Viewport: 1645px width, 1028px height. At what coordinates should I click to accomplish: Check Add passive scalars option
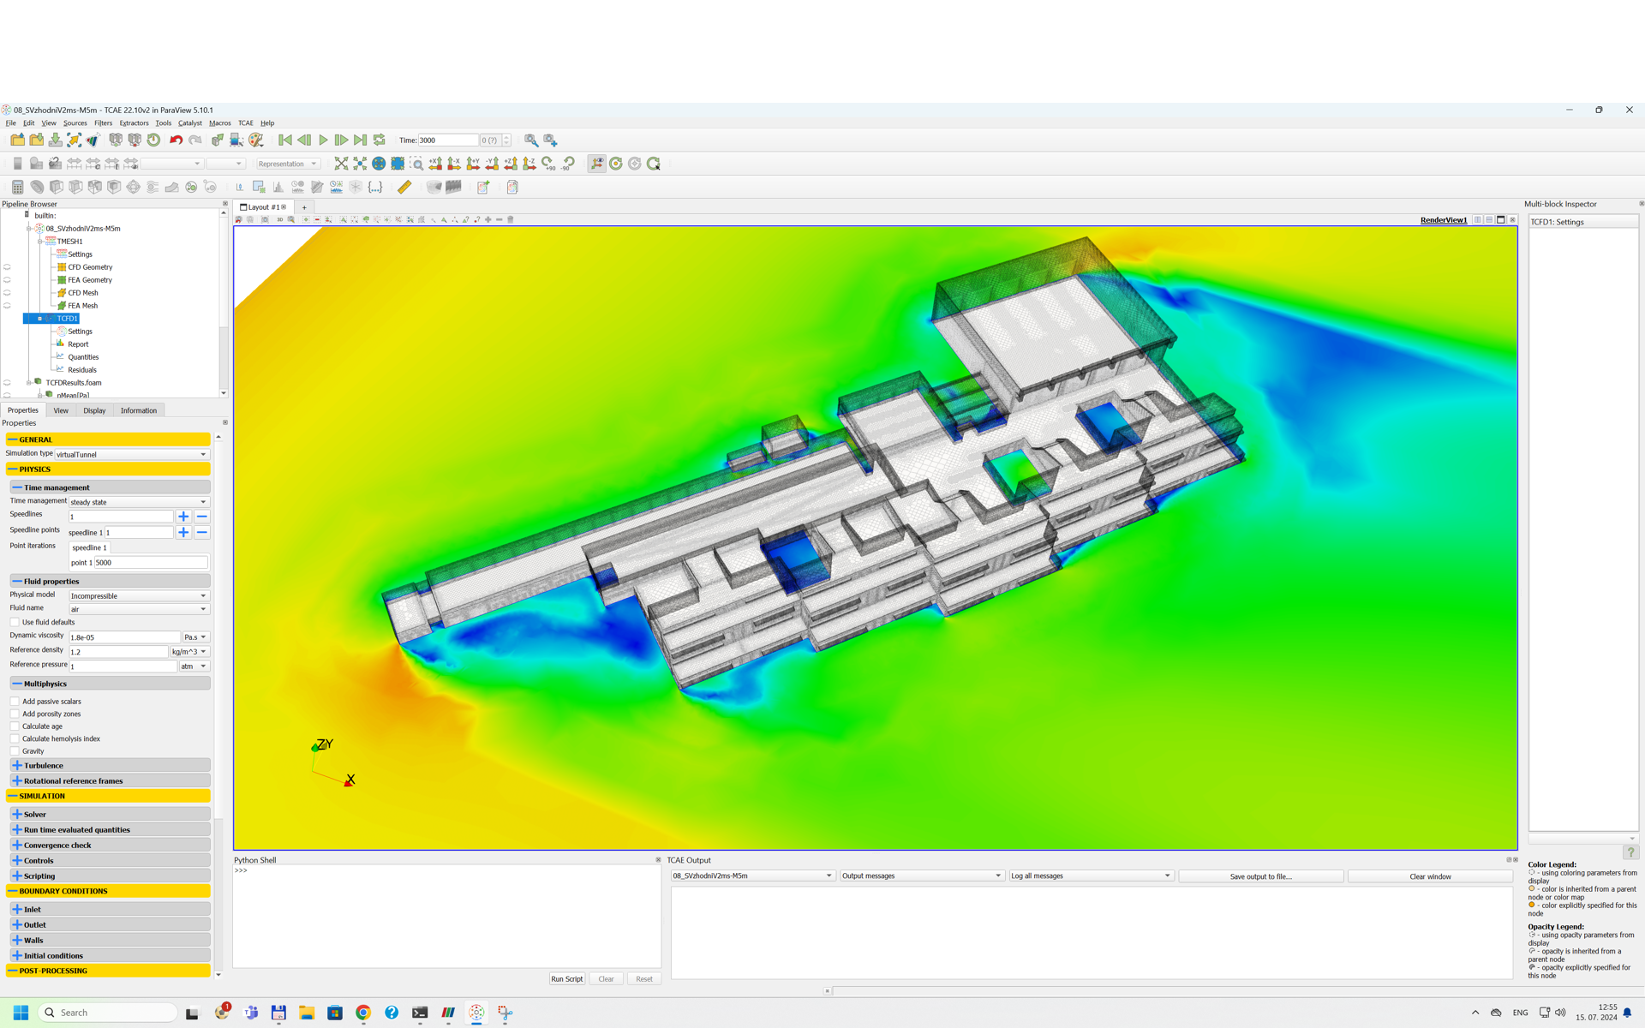(x=15, y=702)
